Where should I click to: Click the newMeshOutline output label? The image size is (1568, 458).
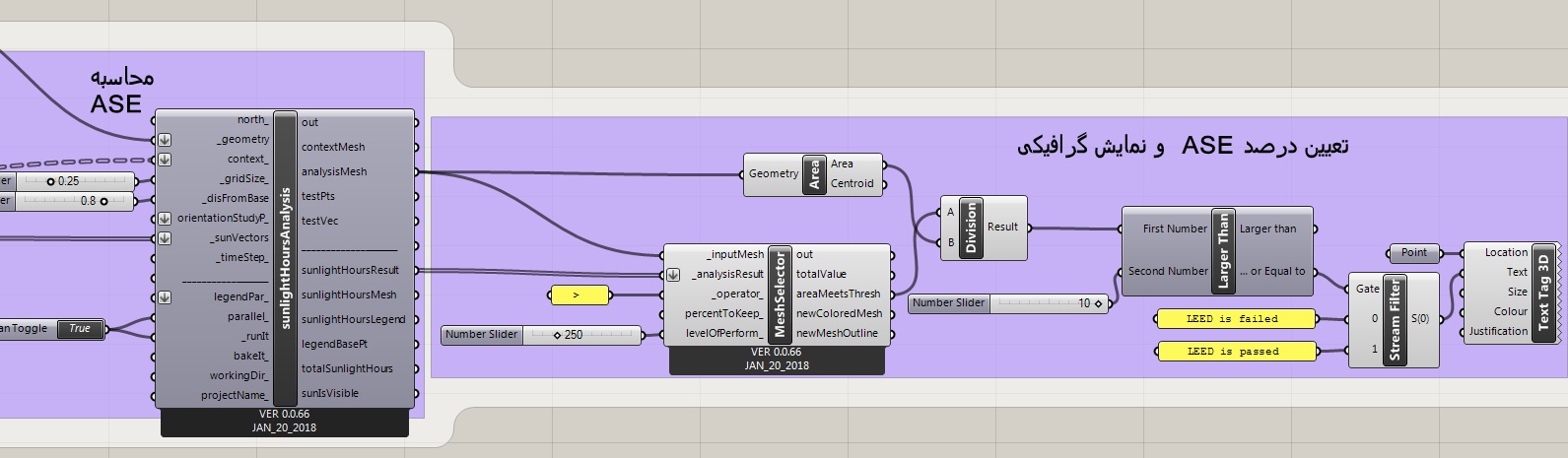click(837, 334)
